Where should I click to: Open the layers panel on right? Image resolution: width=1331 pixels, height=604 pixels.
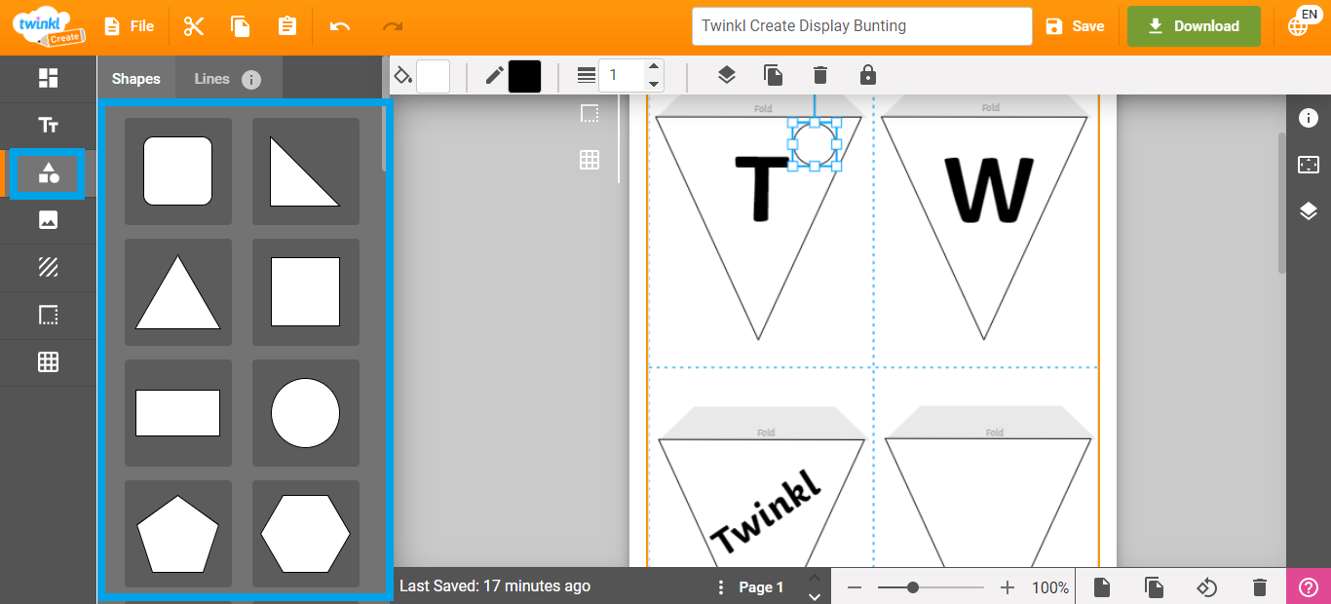tap(1309, 211)
